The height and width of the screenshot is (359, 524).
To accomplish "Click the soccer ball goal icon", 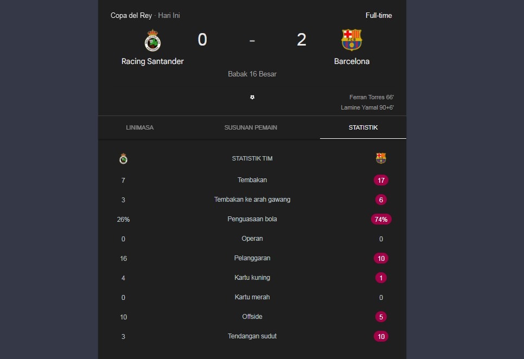I will pos(252,97).
